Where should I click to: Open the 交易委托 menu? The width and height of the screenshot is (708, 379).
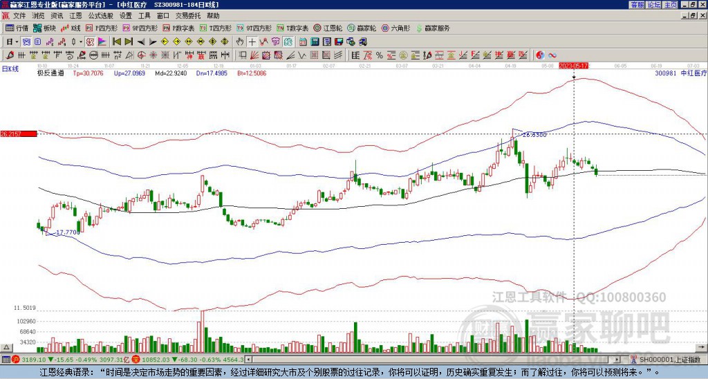(x=188, y=16)
